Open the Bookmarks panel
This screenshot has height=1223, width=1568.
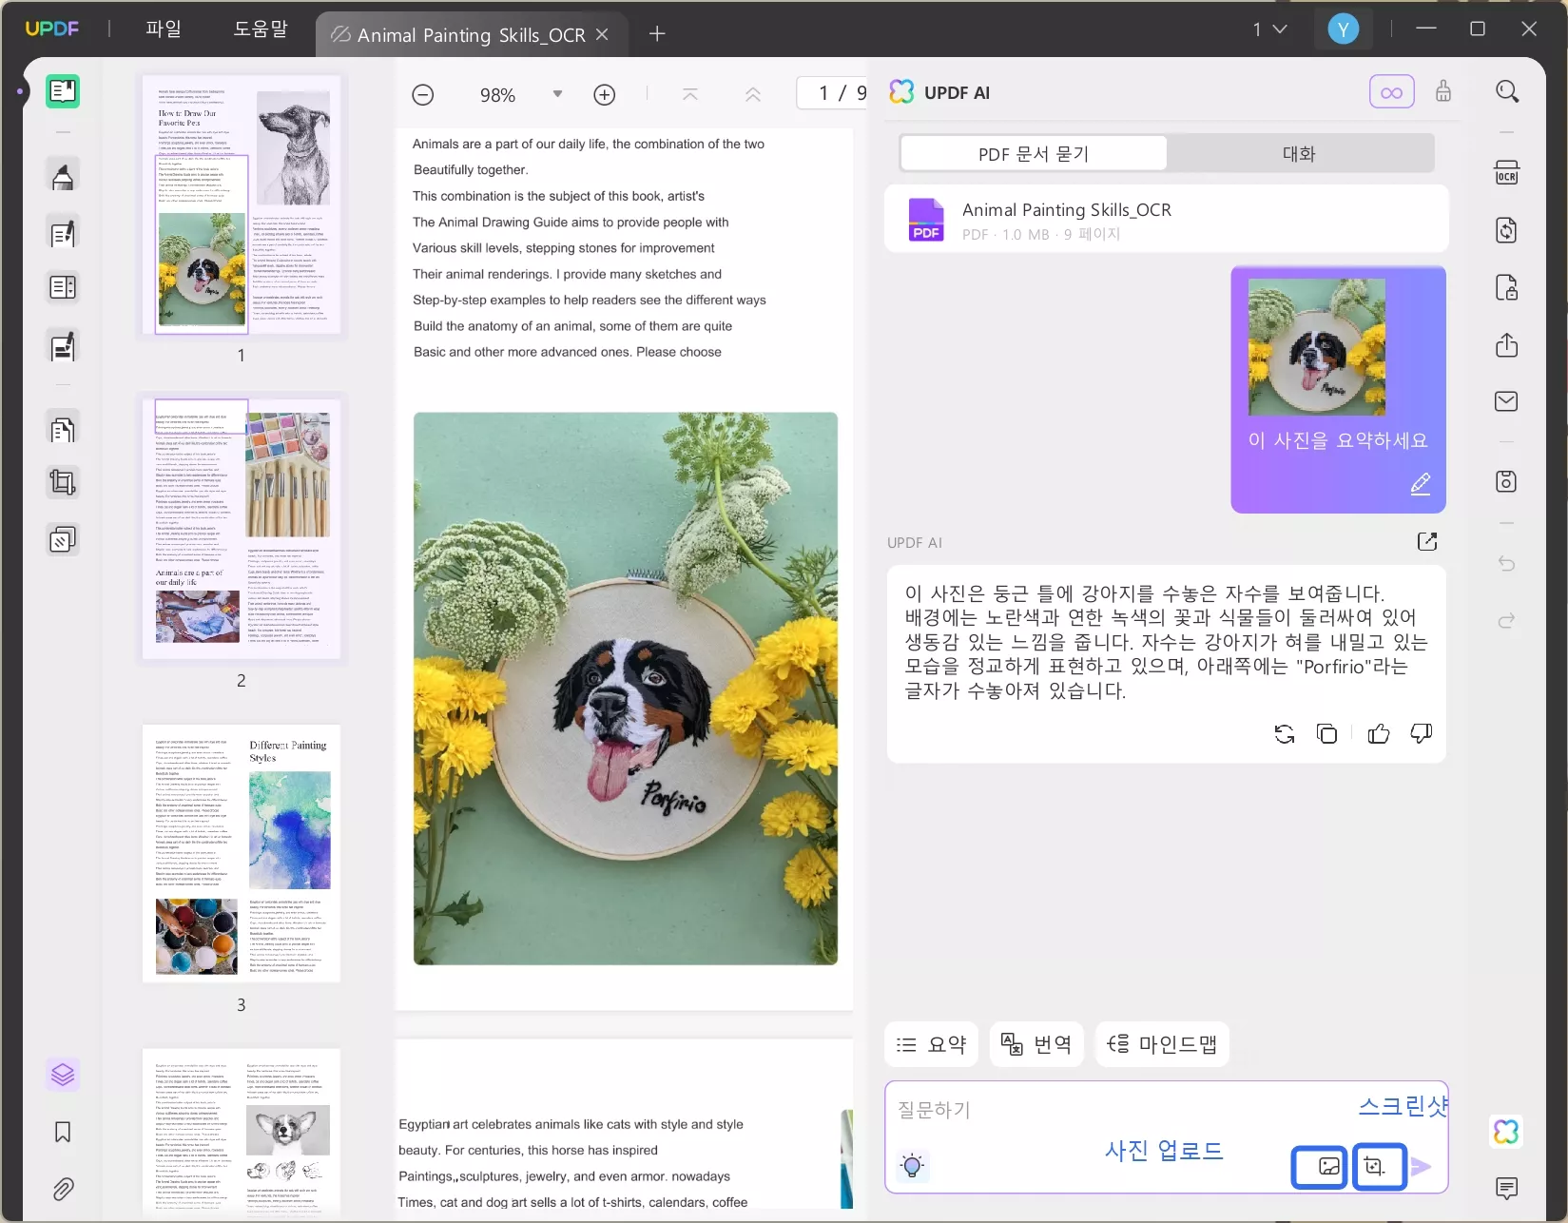click(63, 1132)
